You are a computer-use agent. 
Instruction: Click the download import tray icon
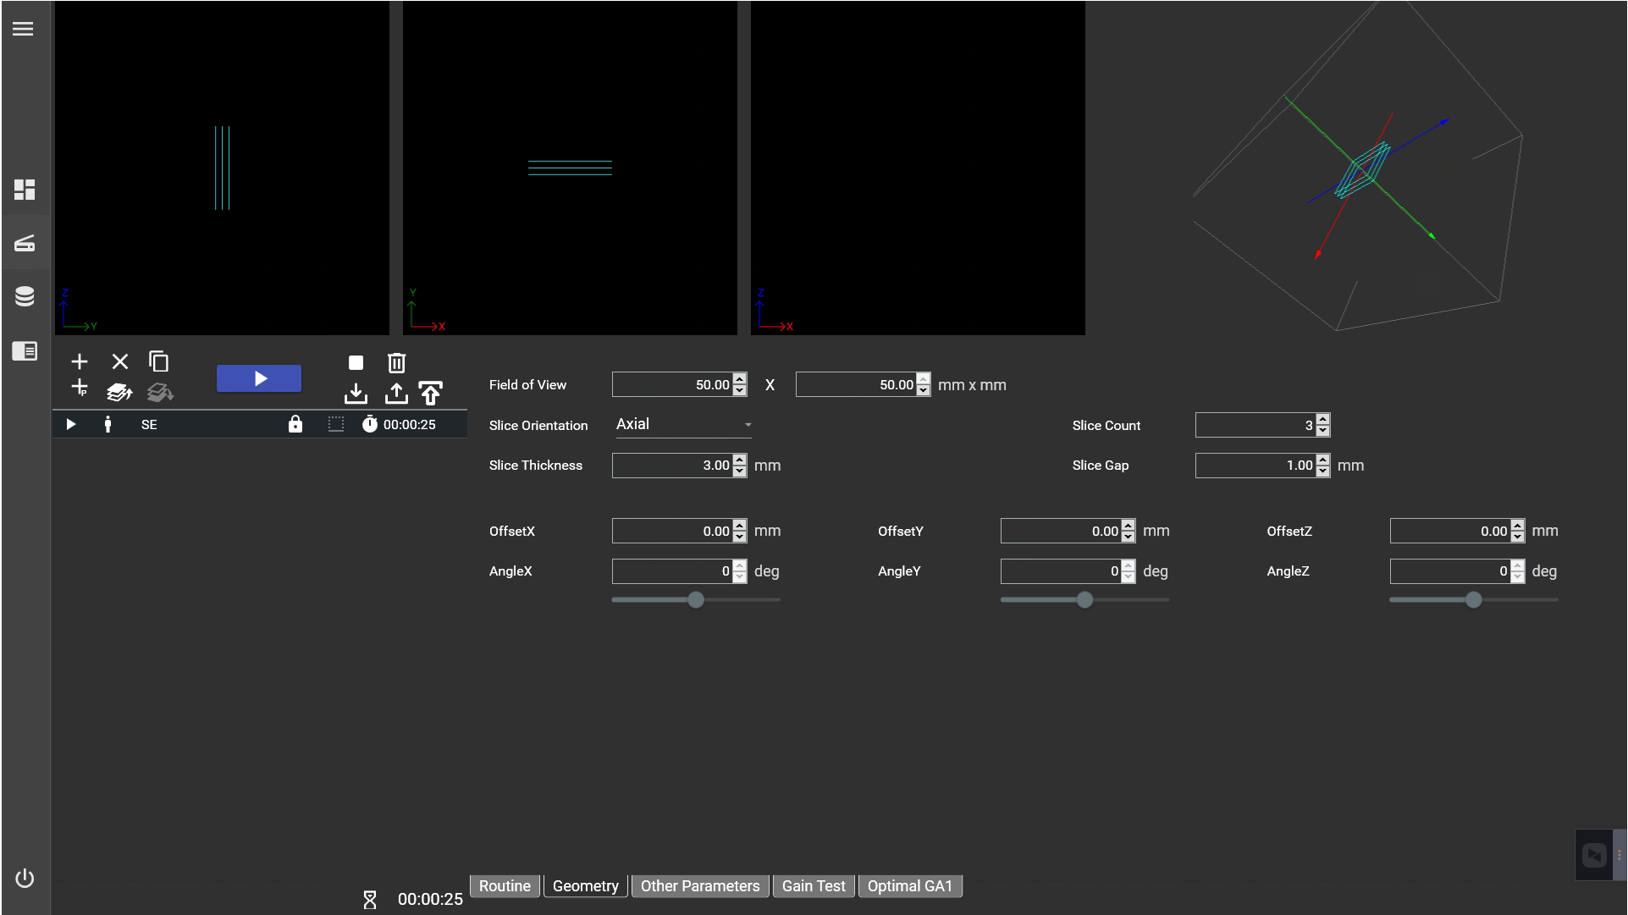[356, 394]
